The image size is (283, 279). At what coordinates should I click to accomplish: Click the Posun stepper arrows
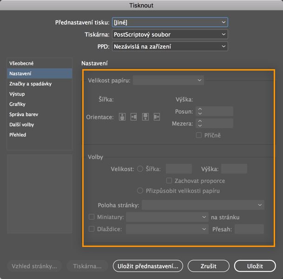coord(200,111)
